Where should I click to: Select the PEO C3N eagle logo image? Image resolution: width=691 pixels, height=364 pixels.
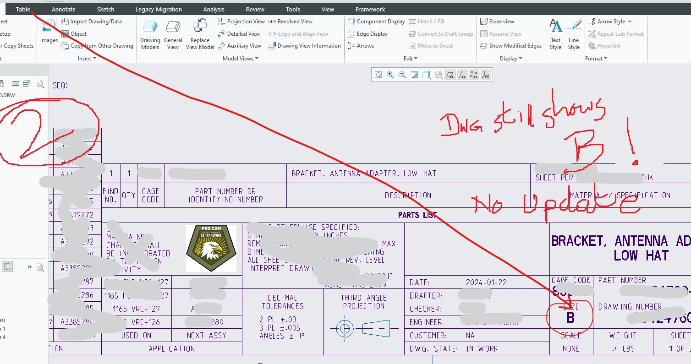(x=211, y=249)
